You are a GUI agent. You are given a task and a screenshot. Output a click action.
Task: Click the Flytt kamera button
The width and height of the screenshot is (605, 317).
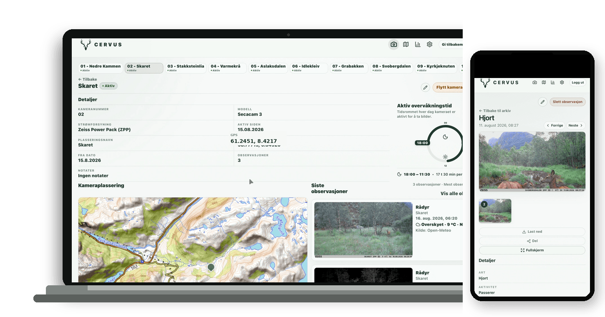[448, 88]
